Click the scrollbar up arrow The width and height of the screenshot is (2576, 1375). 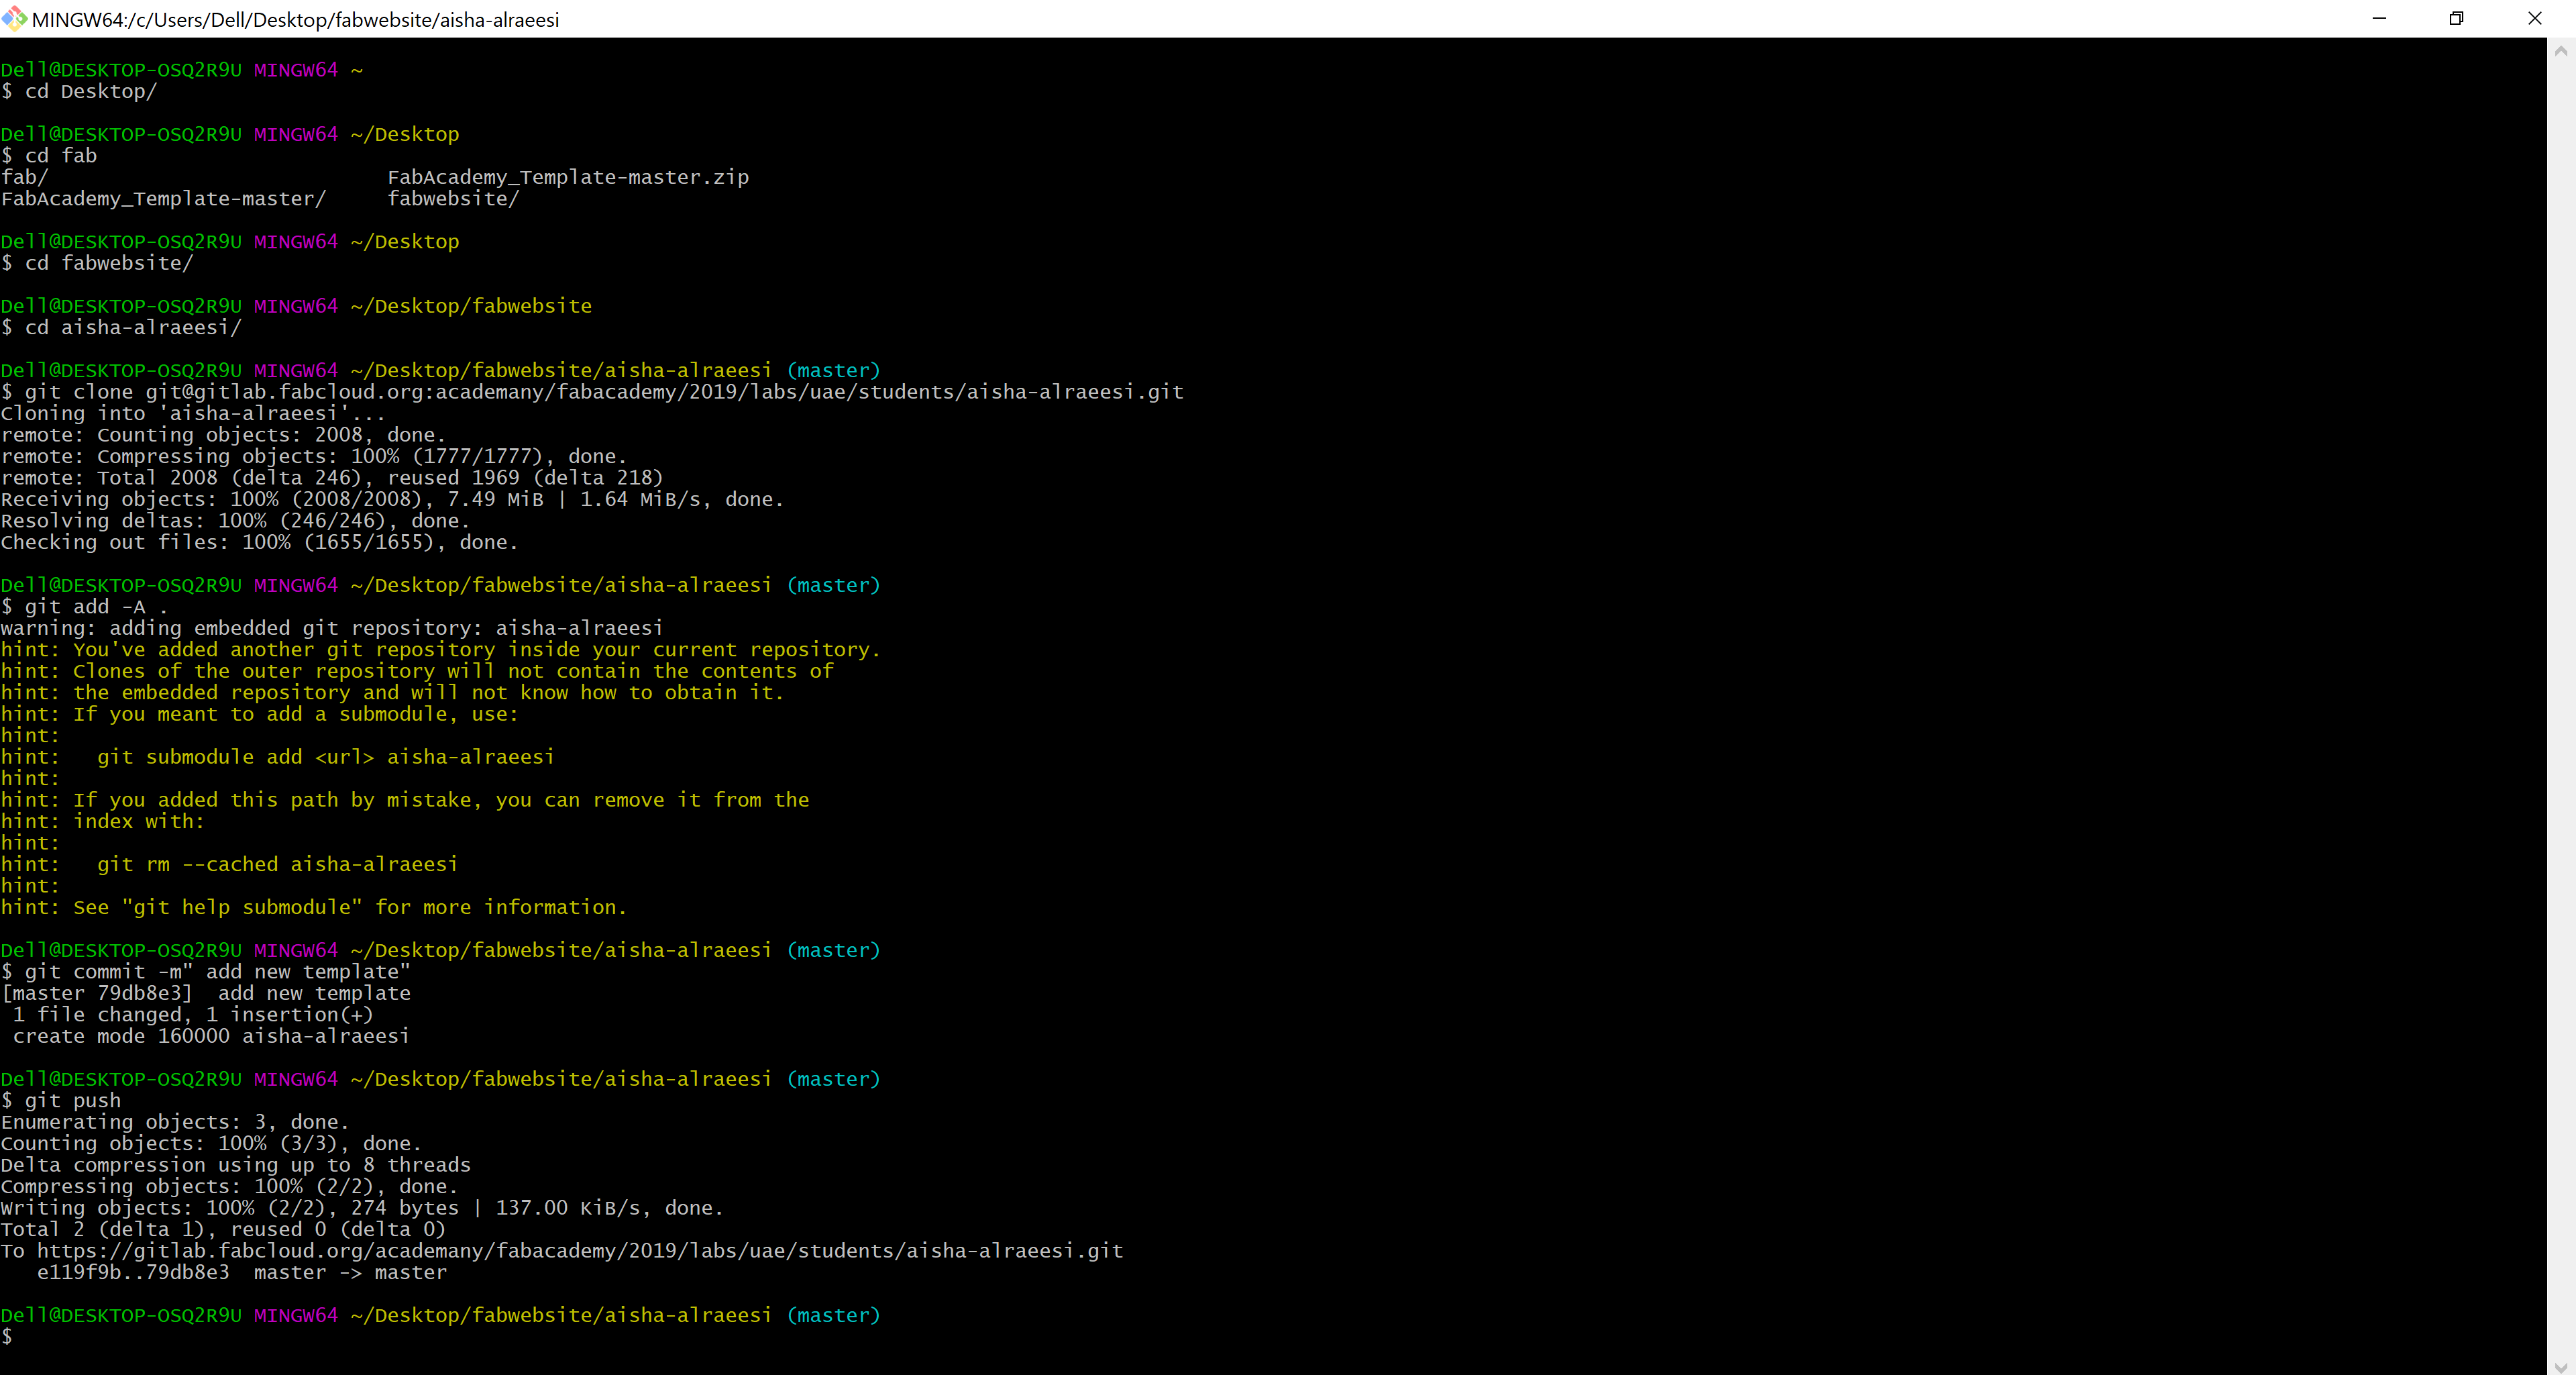(x=2560, y=50)
